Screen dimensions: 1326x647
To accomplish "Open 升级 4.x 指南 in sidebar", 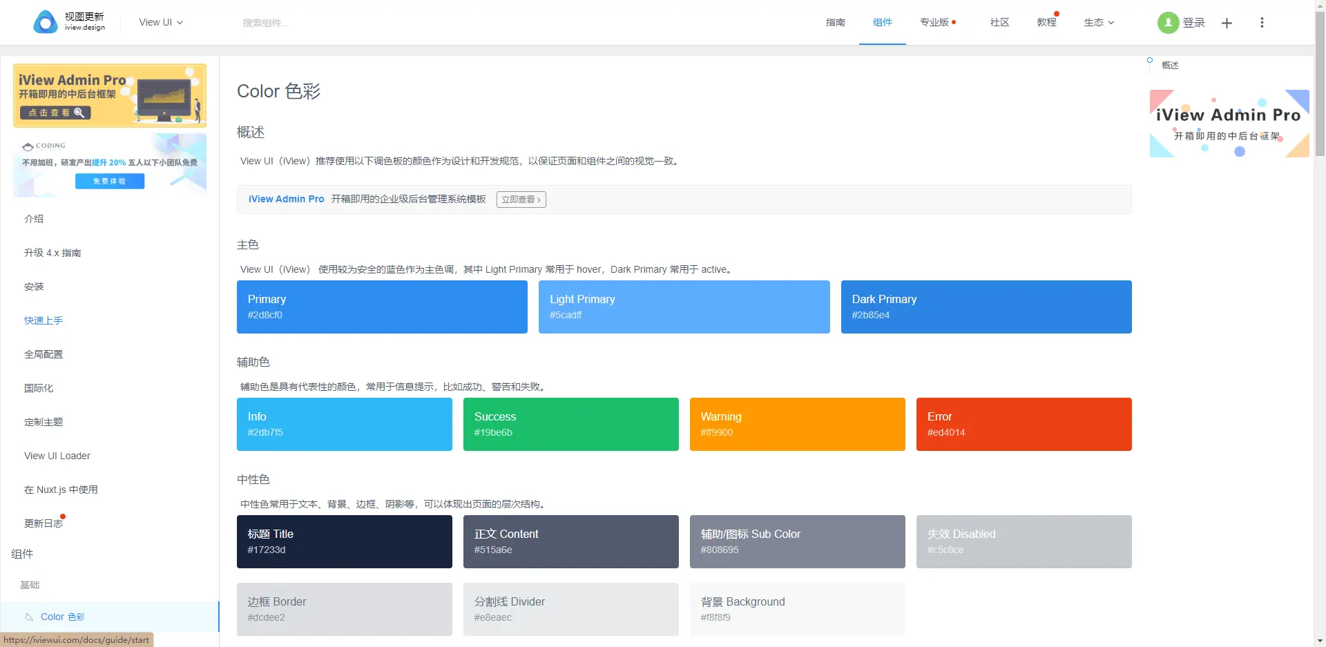I will point(52,253).
